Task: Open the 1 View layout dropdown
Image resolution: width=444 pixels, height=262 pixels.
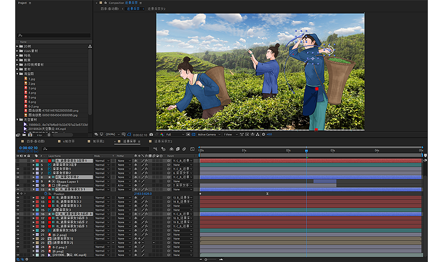Action: click(x=231, y=134)
